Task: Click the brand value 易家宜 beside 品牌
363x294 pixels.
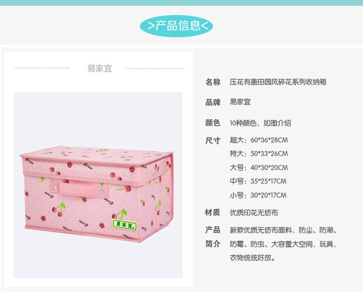Action: pyautogui.click(x=240, y=102)
